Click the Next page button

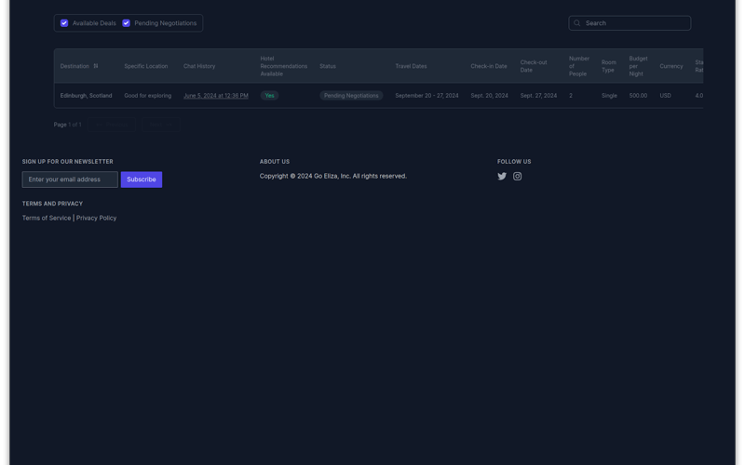pyautogui.click(x=160, y=125)
